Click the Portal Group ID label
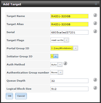This screenshot has width=101, height=103. [x=18, y=48]
